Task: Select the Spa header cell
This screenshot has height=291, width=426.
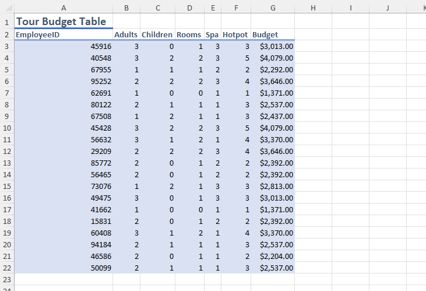Action: point(213,34)
